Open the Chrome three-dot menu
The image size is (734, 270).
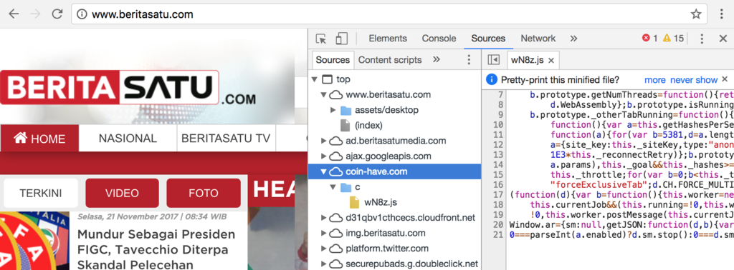(722, 14)
